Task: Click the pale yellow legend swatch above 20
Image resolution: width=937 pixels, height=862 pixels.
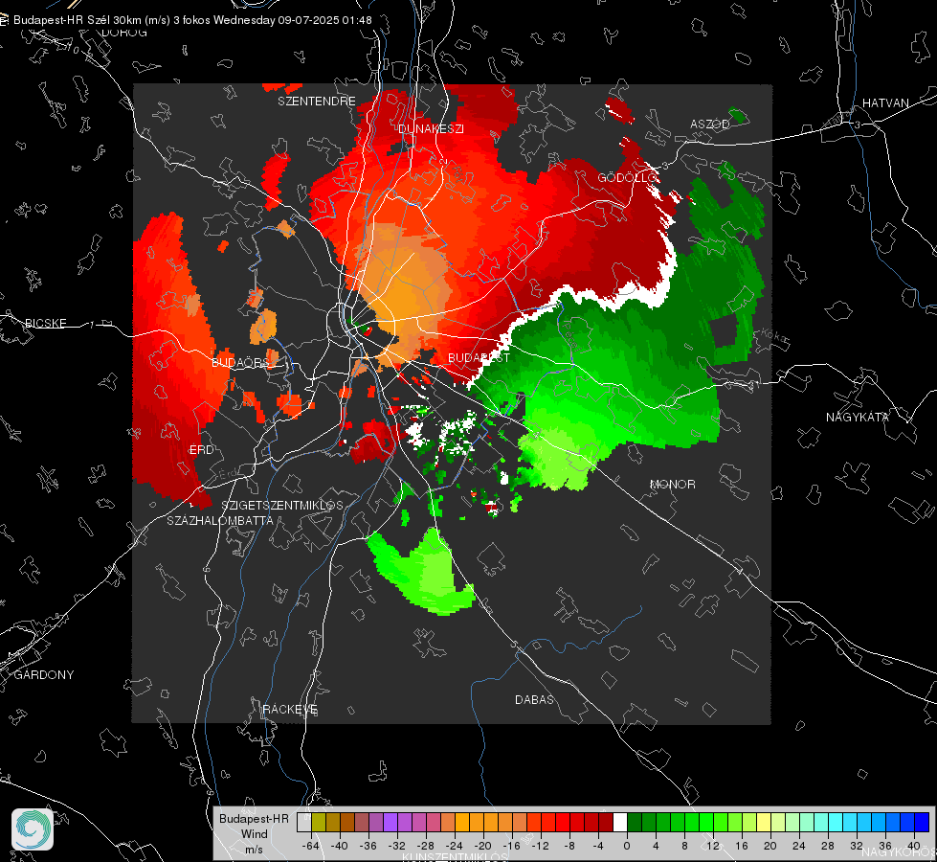Action: point(764,823)
